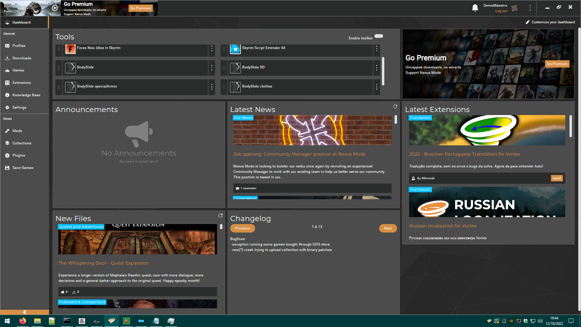
Task: Click the 1 comment indicator
Action: (x=246, y=188)
